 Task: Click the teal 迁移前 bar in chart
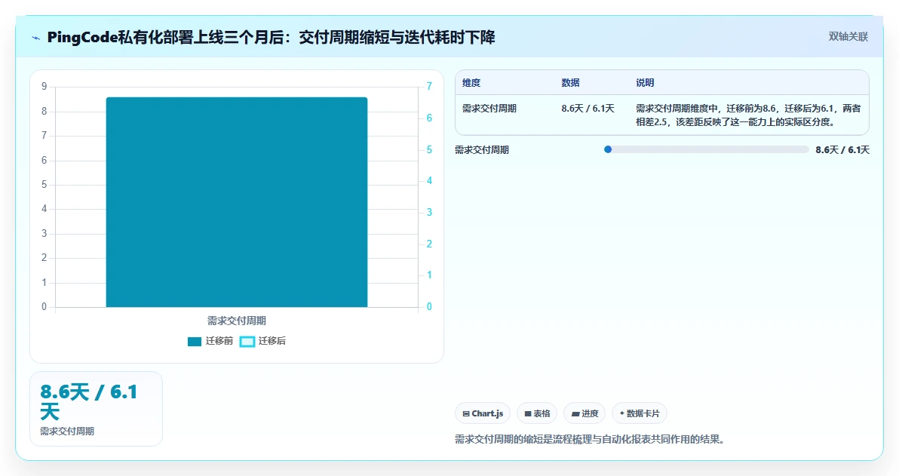[x=236, y=202]
